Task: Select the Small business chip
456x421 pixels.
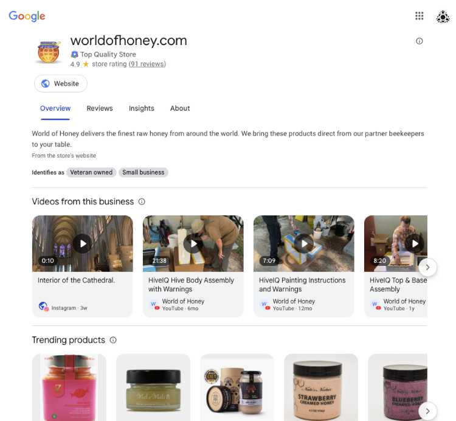Action: click(143, 172)
